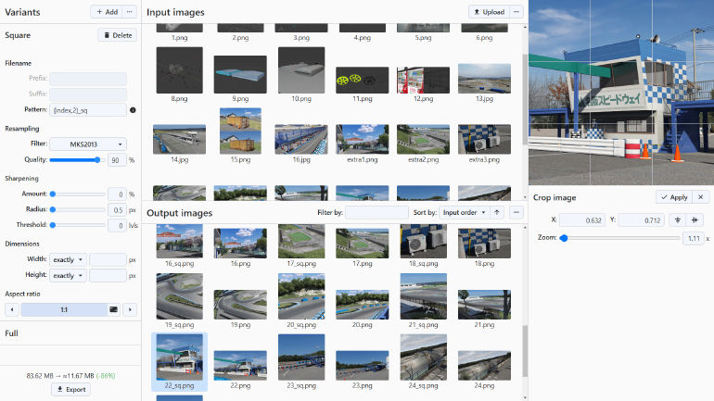Click the 1:1 aspect ratio field
The height and width of the screenshot is (401, 714).
[x=64, y=309]
